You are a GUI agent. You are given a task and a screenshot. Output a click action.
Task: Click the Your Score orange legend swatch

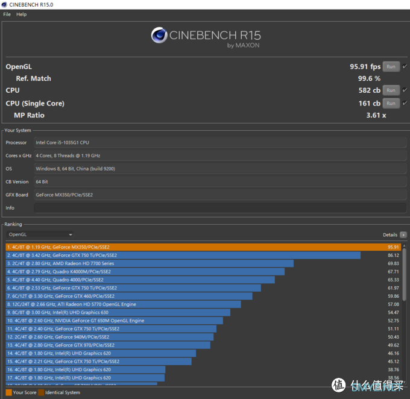click(8, 392)
